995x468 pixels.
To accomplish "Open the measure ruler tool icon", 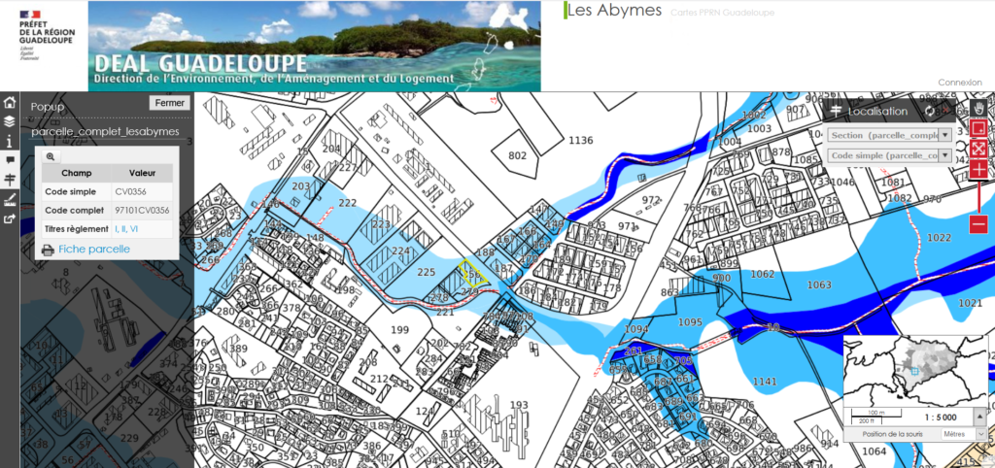I will (10, 200).
